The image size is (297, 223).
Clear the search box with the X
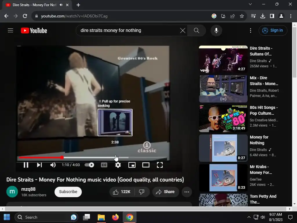(x=183, y=30)
